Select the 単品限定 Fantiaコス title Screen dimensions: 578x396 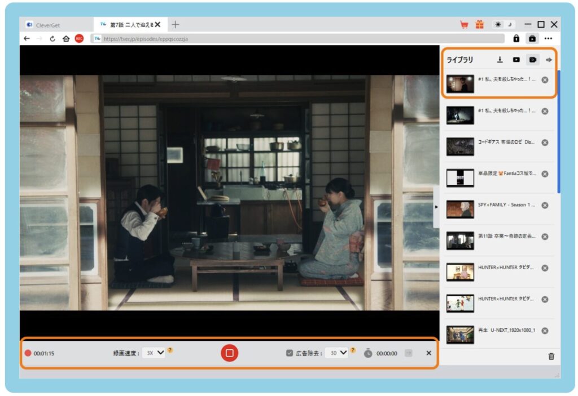click(507, 173)
